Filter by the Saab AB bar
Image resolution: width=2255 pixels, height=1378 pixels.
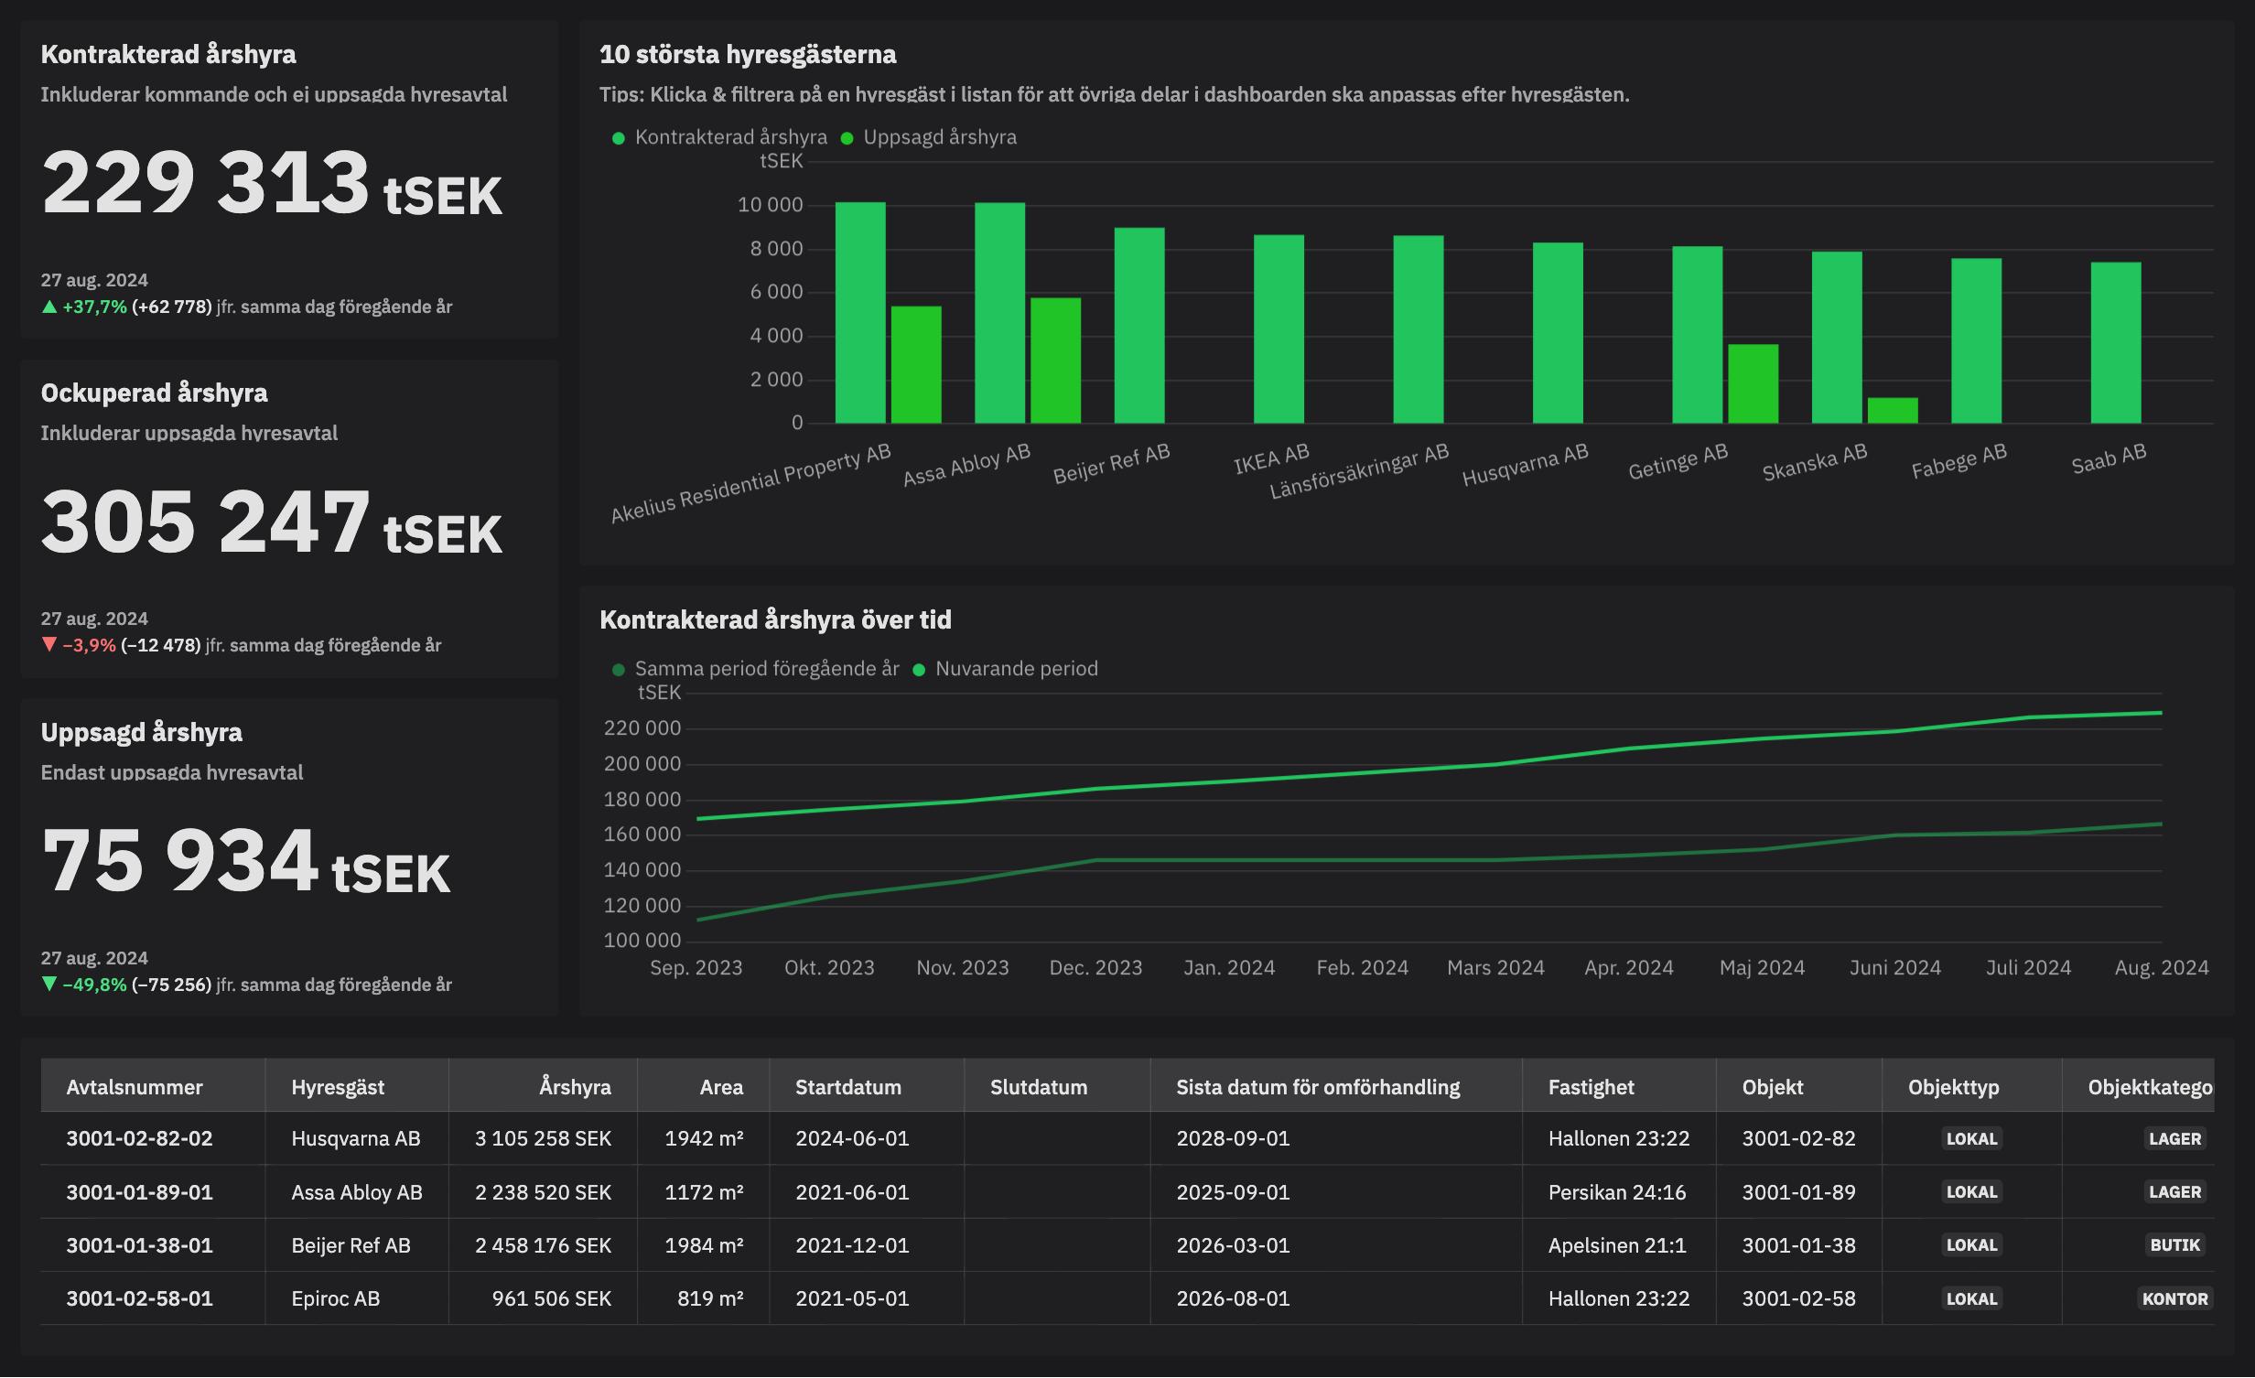coord(2116,343)
